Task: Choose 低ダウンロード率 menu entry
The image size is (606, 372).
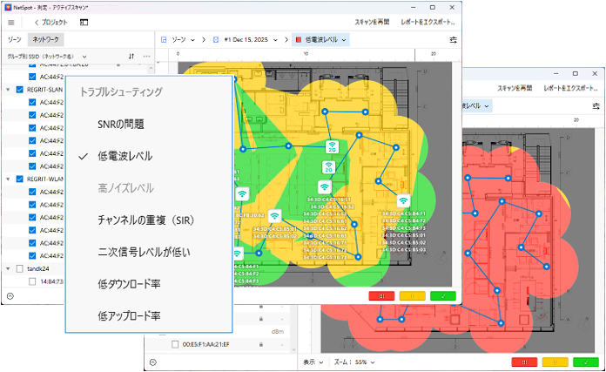Action: pyautogui.click(x=129, y=284)
